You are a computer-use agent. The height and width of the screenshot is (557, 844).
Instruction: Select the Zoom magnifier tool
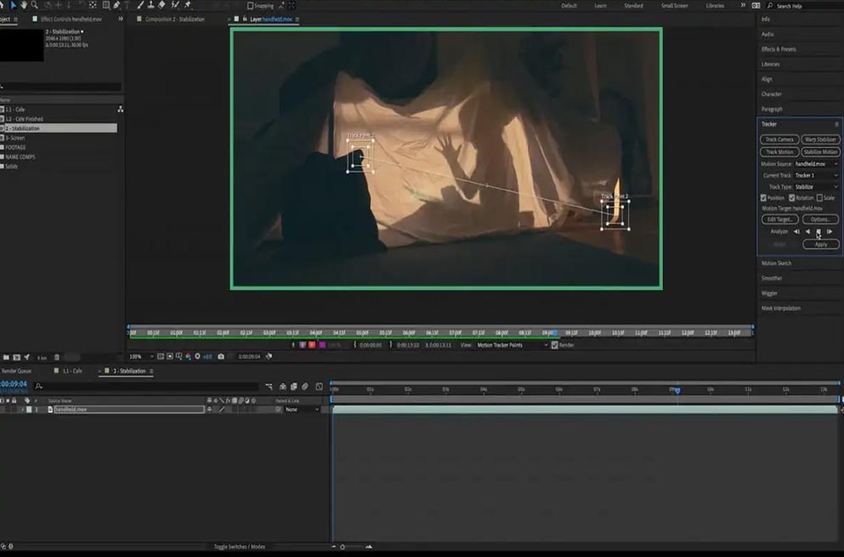[35, 5]
